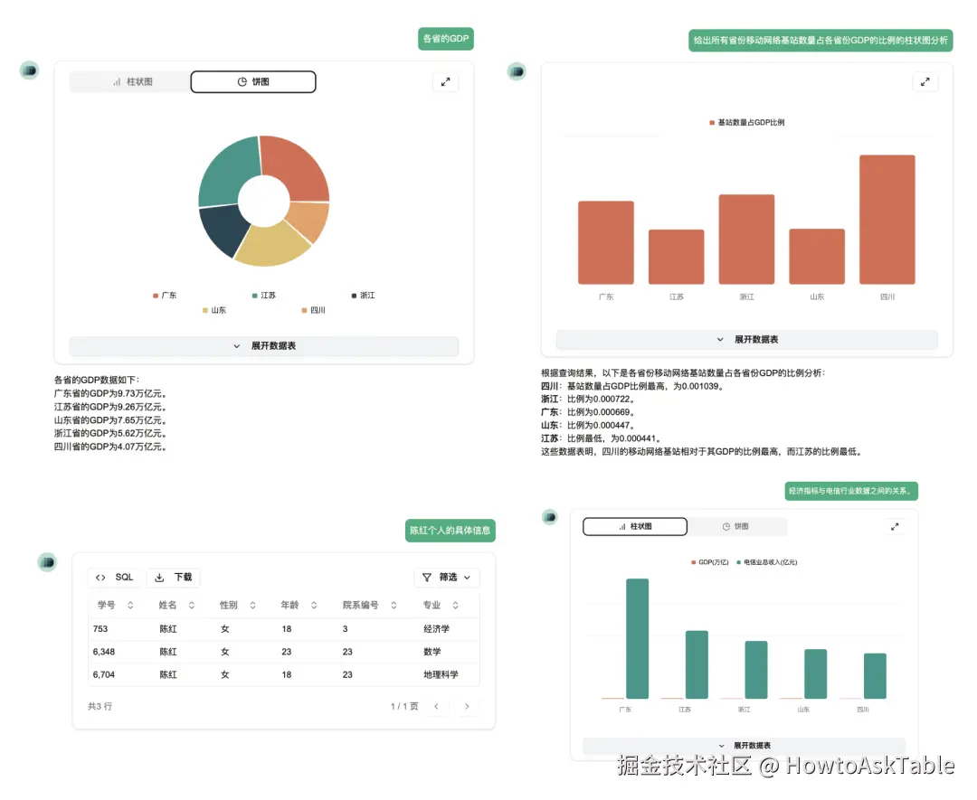The height and width of the screenshot is (800, 977).
Task: Click student number 753 cell
Action: 100,629
